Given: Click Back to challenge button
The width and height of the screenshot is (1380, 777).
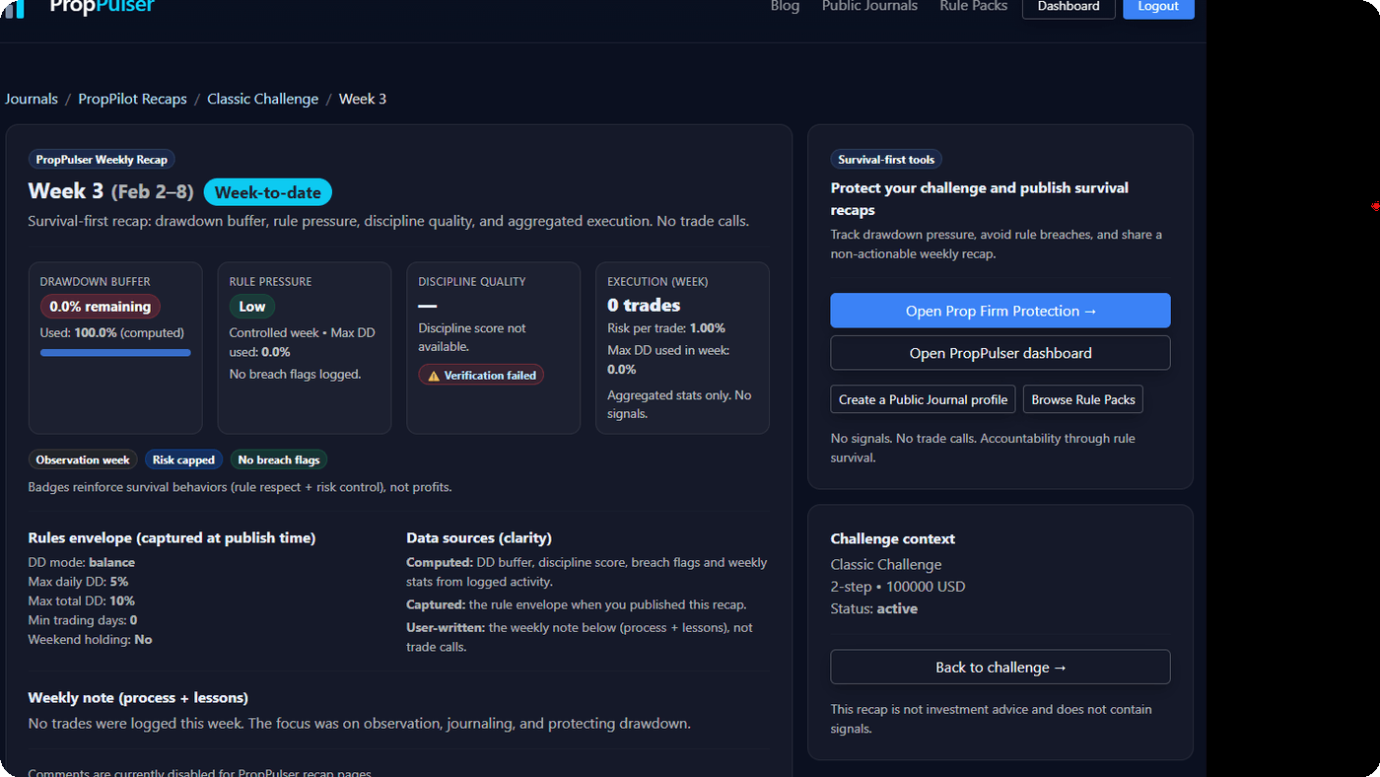Looking at the screenshot, I should tap(1000, 668).
